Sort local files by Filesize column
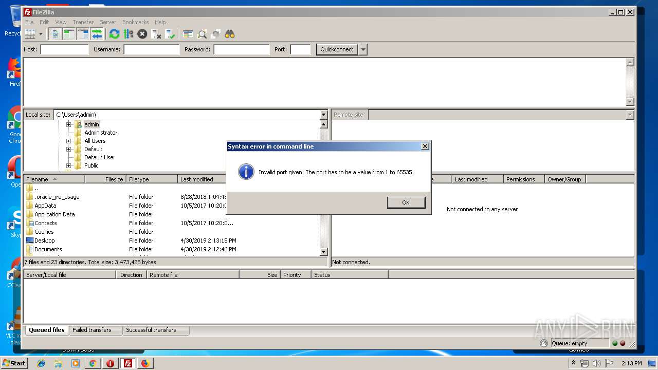The width and height of the screenshot is (658, 370). coord(106,179)
